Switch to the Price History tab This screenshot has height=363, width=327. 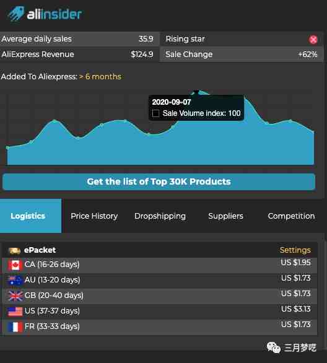[94, 216]
